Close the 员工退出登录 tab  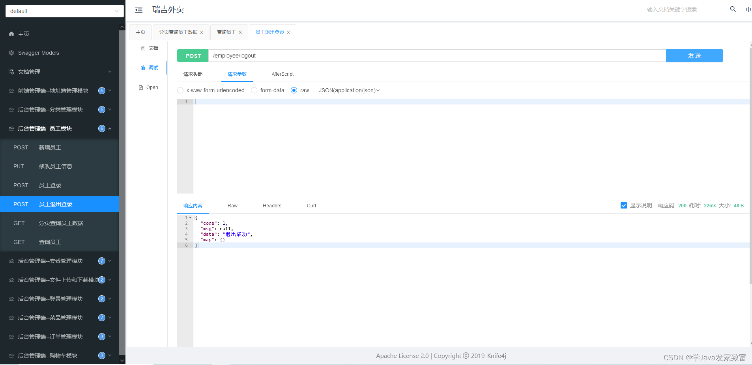tap(288, 32)
